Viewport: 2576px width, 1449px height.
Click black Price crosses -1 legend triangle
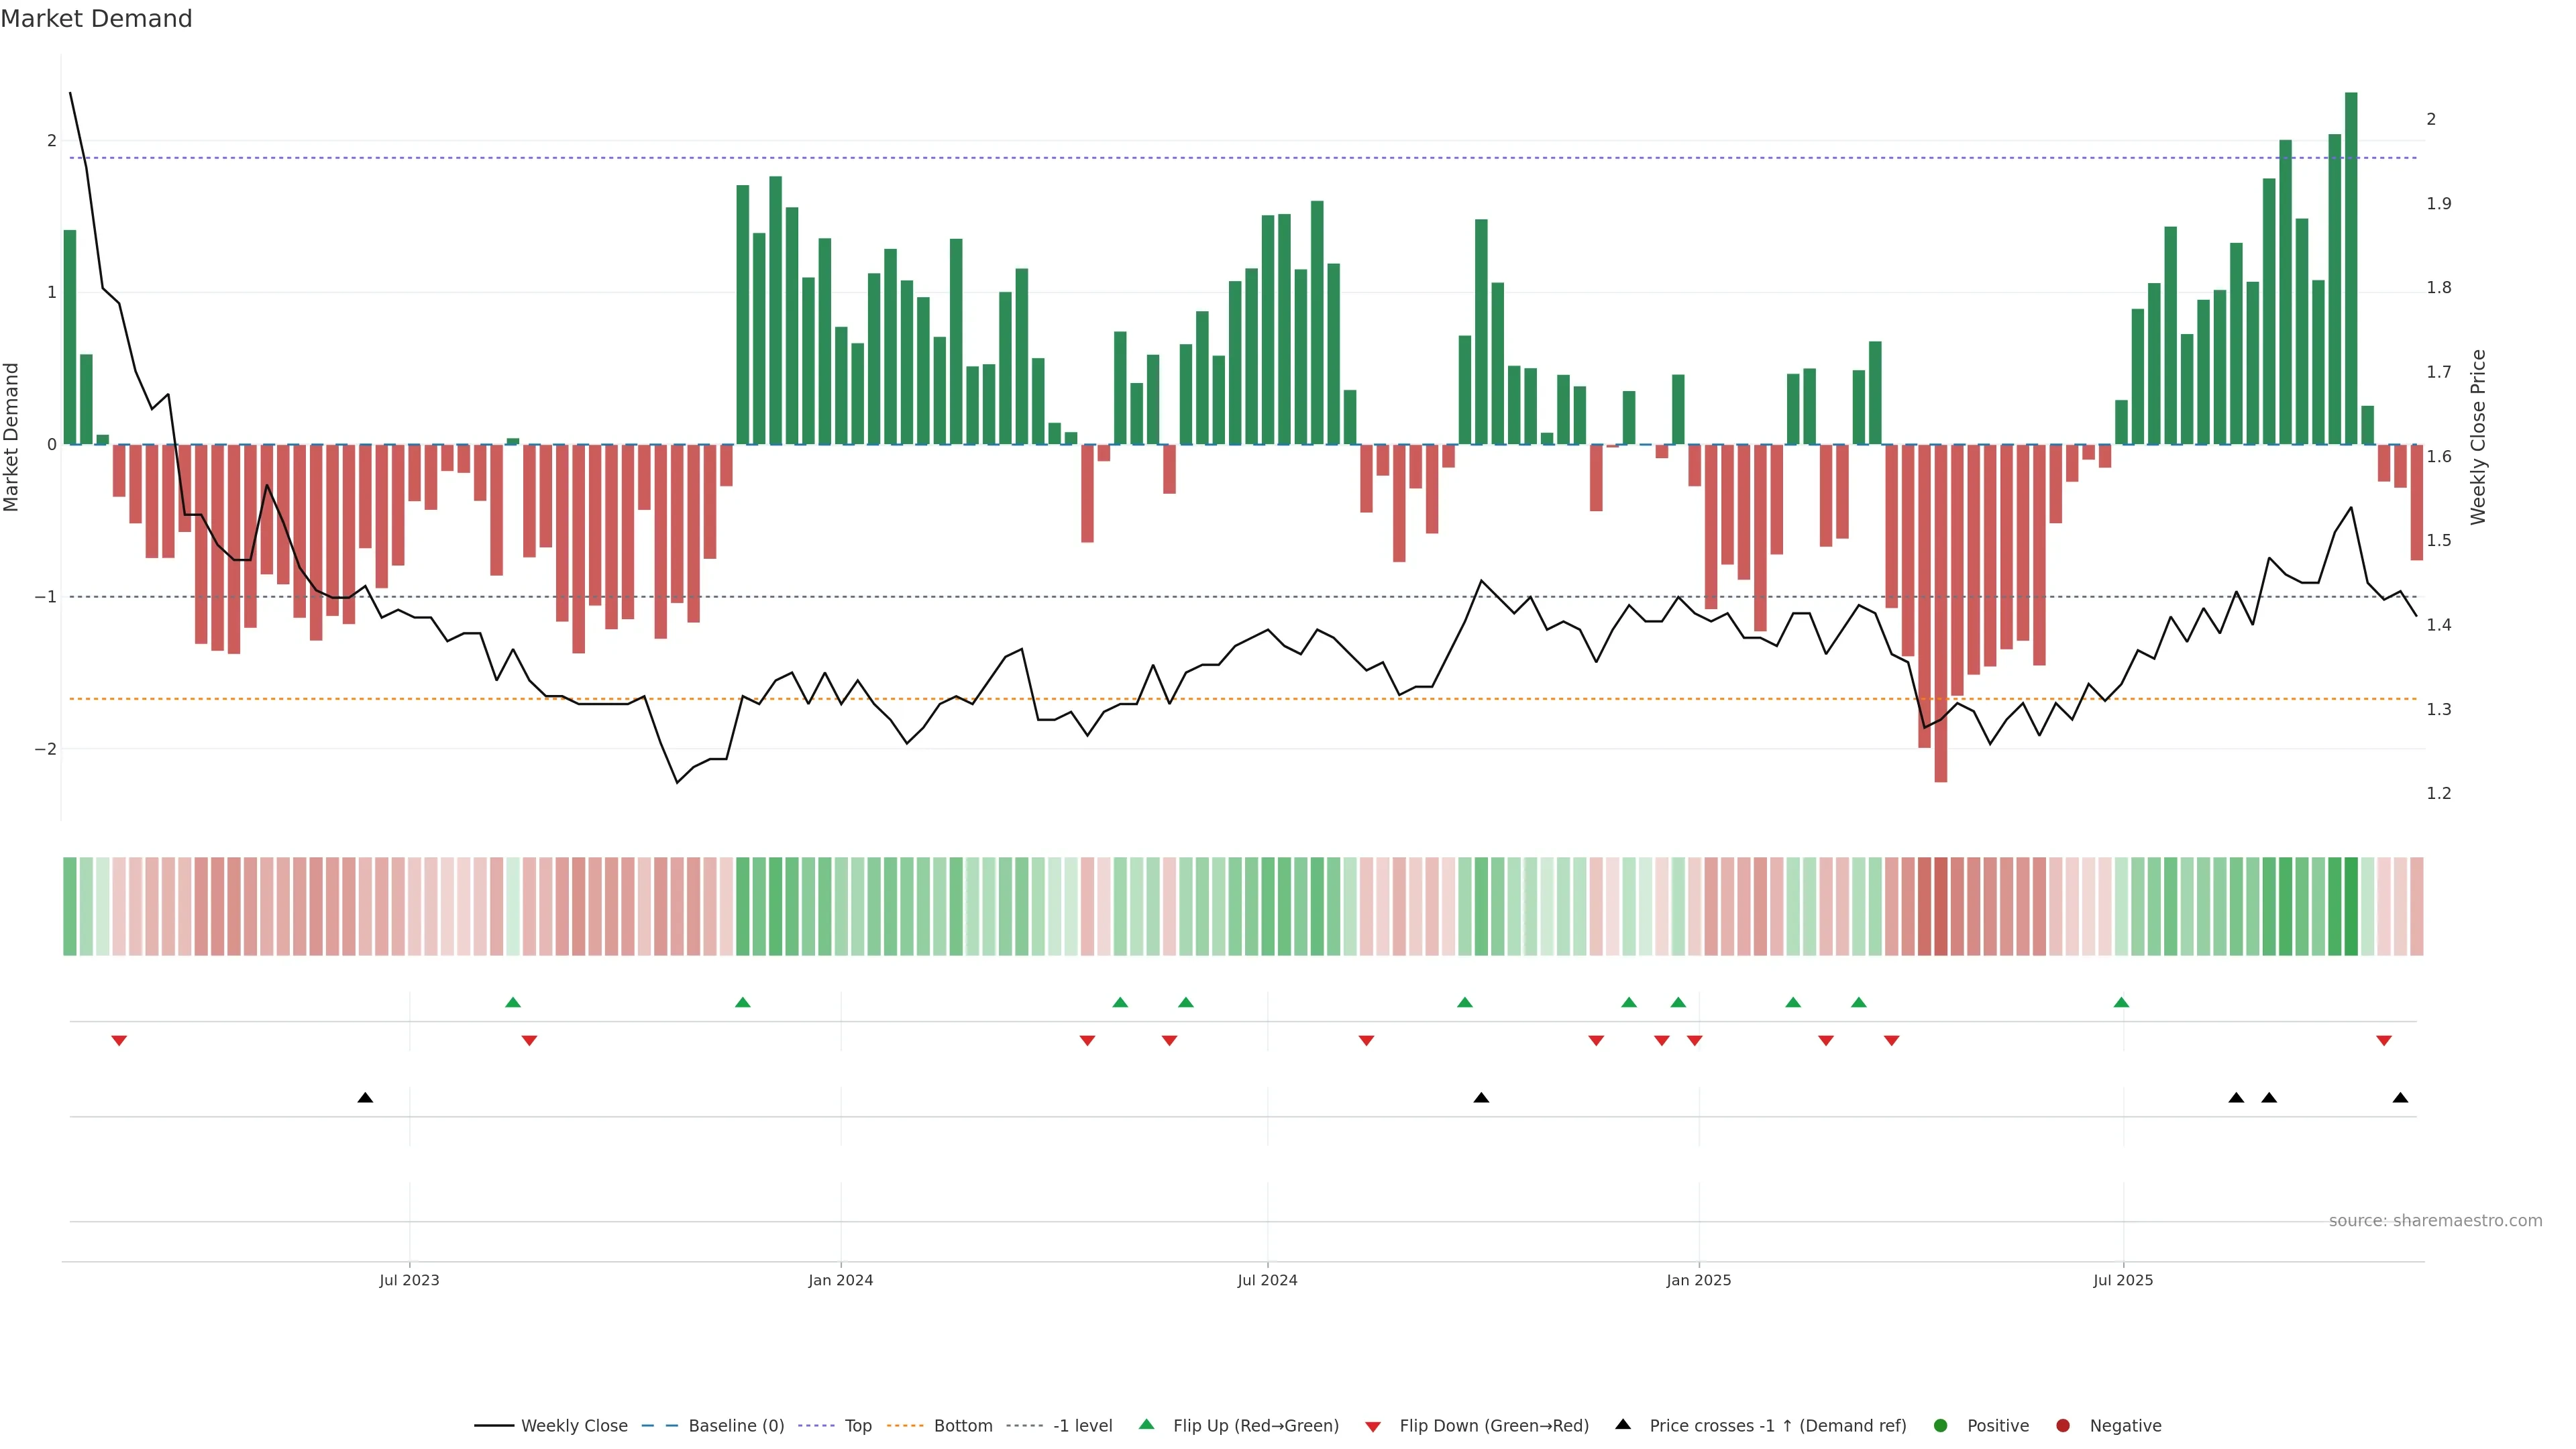click(x=1623, y=1424)
